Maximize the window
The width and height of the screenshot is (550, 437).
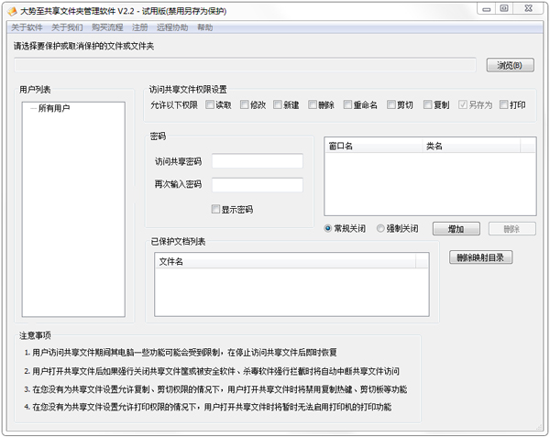coord(504,9)
